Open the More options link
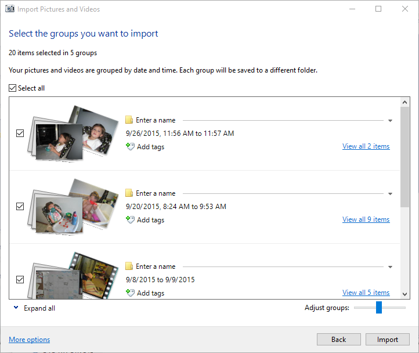The width and height of the screenshot is (419, 353). [x=30, y=340]
